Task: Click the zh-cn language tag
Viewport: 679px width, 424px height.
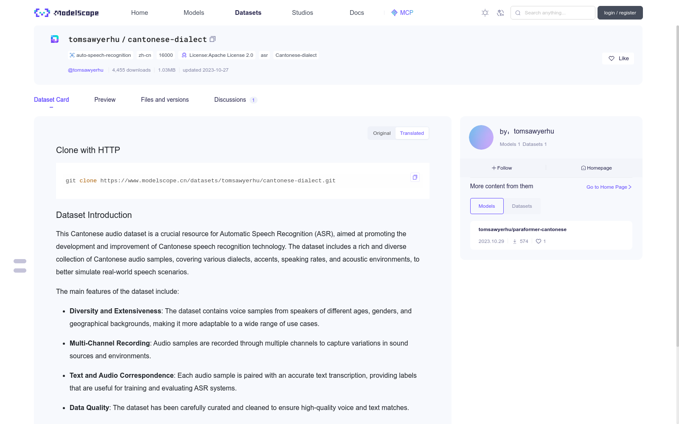Action: [145, 55]
